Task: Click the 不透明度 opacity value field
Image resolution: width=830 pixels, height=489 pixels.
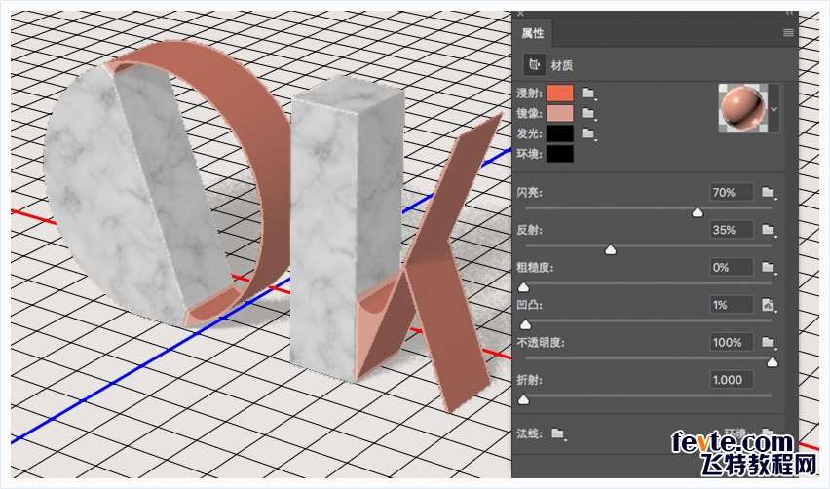Action: pyautogui.click(x=732, y=343)
